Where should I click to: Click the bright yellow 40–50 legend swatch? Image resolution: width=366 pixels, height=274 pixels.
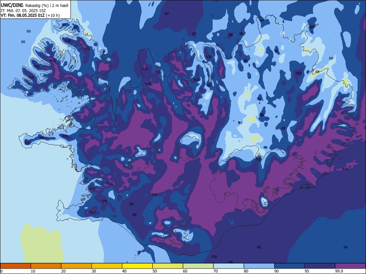137,266
